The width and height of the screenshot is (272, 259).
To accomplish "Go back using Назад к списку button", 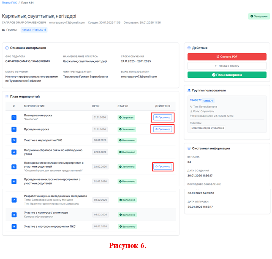I will [x=226, y=66].
